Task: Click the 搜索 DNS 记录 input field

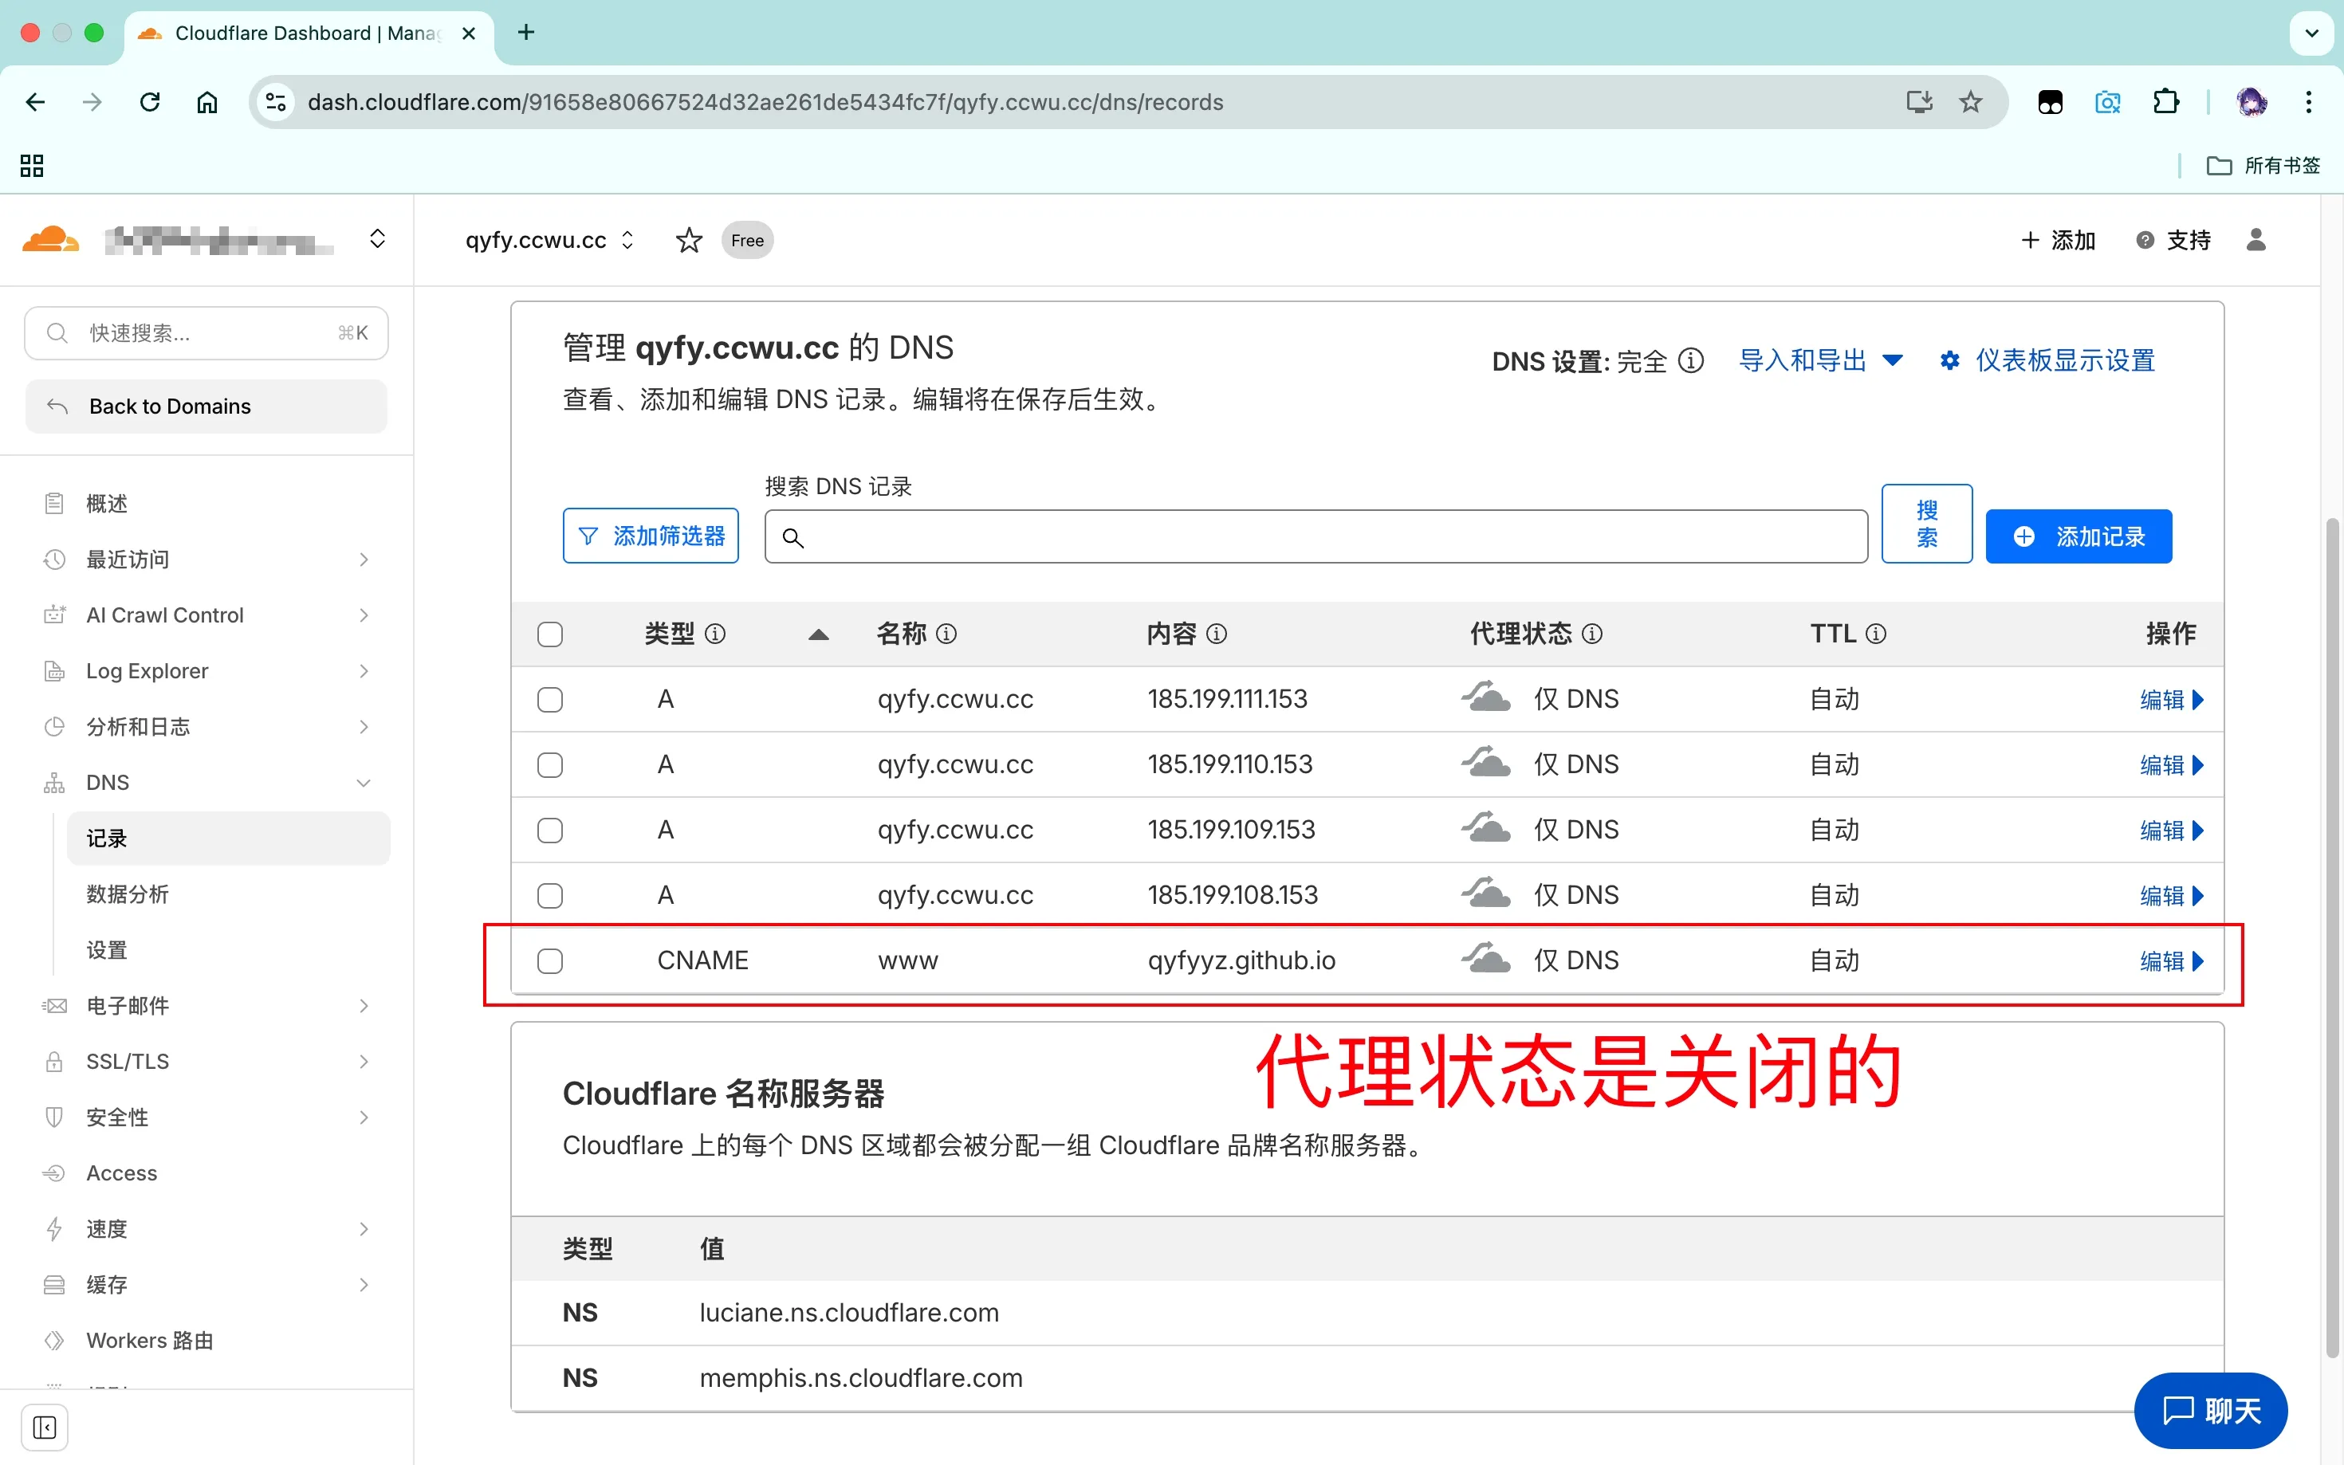Action: tap(1315, 536)
